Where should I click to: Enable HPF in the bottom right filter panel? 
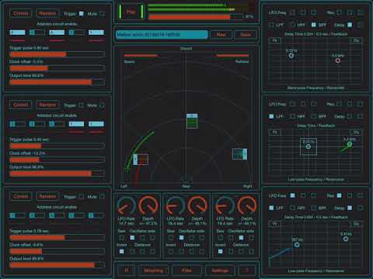[x=292, y=208]
